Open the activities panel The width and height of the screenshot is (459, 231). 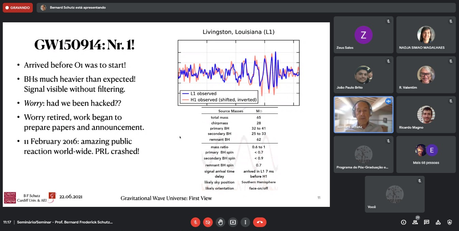pos(438,222)
